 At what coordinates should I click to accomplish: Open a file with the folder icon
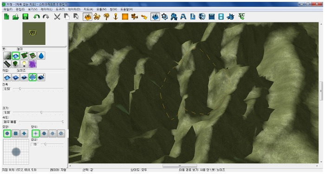pyautogui.click(x=16, y=17)
